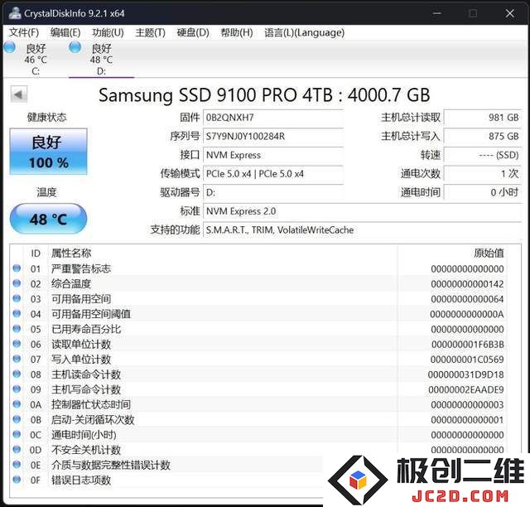The width and height of the screenshot is (530, 507).
Task: Open the 语言(L)(Language) menu
Action: coord(305,32)
